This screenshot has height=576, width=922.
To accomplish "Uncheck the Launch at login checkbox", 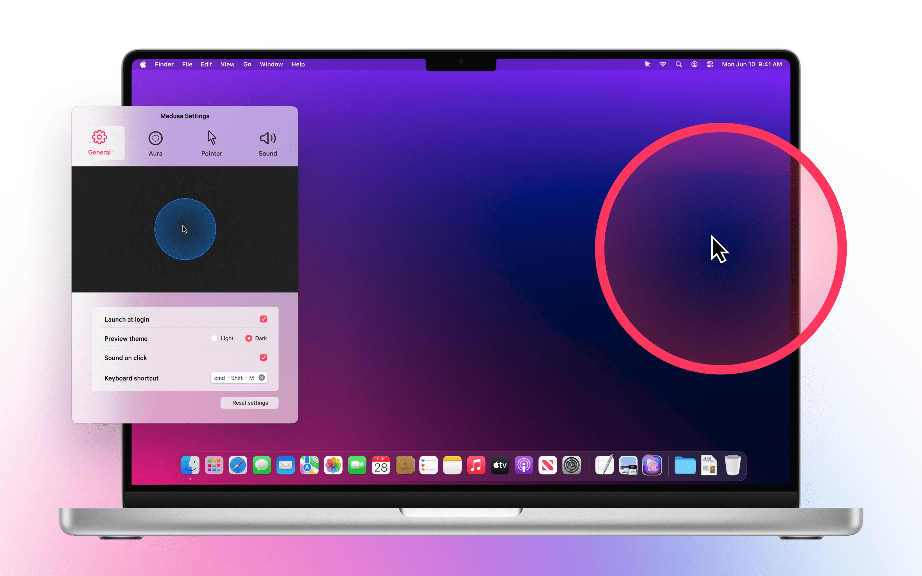I will tap(263, 319).
